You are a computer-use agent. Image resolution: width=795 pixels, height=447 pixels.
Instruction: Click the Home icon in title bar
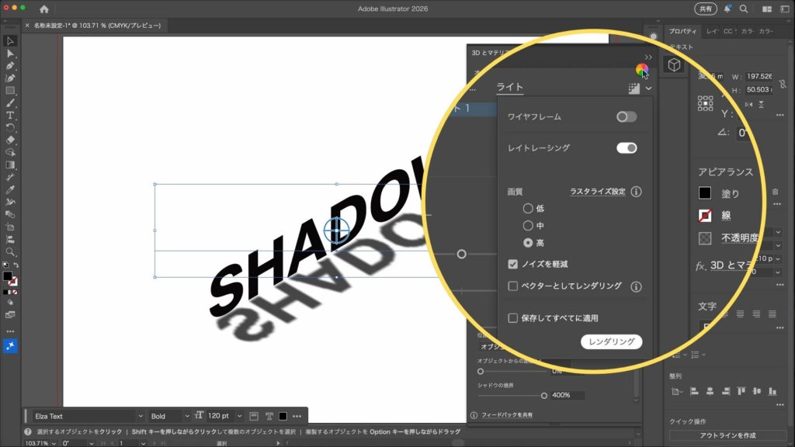44,9
